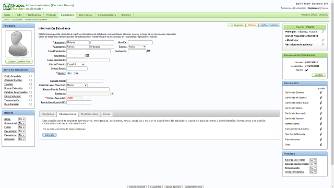The image size is (334, 188).
Task: Switch to the Medicamentos tab
Action: point(89,114)
